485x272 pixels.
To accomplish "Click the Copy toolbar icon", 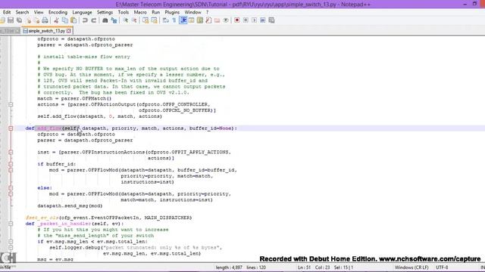I will pyautogui.click(x=65, y=20).
